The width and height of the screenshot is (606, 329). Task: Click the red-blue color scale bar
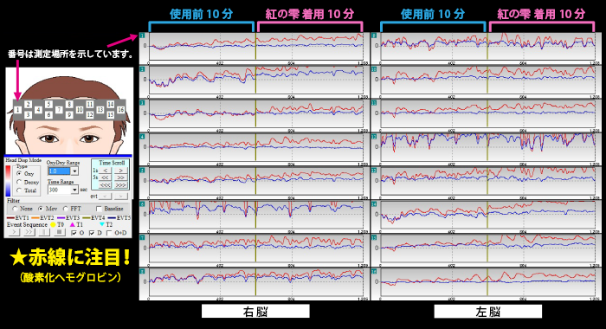click(8, 181)
